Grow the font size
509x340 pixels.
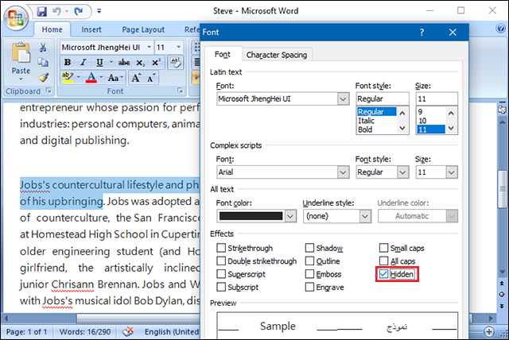point(135,78)
